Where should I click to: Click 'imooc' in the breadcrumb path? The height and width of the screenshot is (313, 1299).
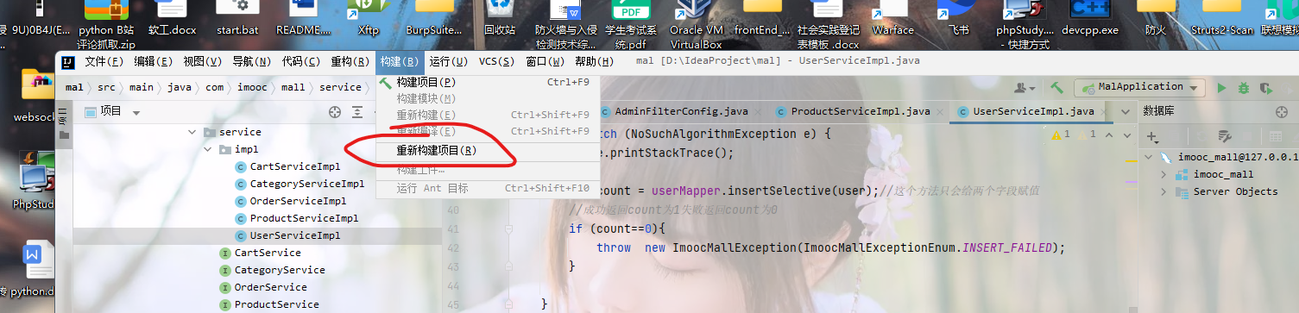pos(252,87)
